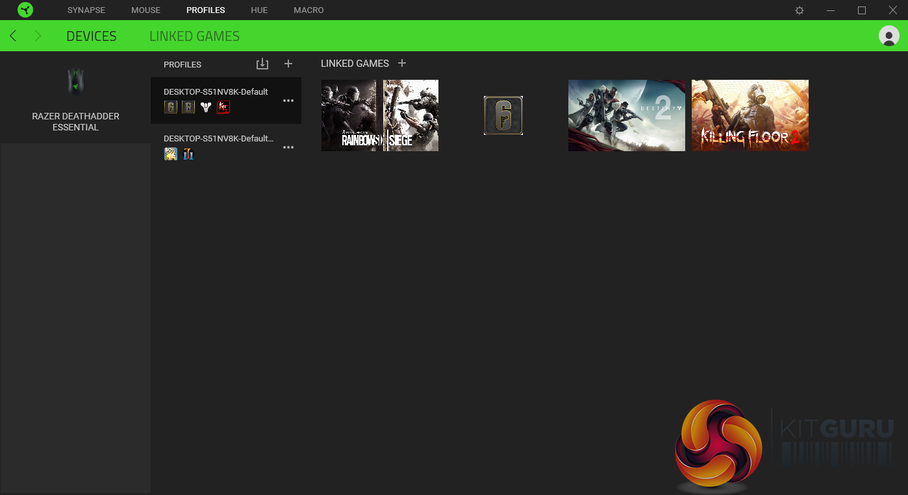Open the settings gear
Viewport: 908px width, 495px height.
800,10
